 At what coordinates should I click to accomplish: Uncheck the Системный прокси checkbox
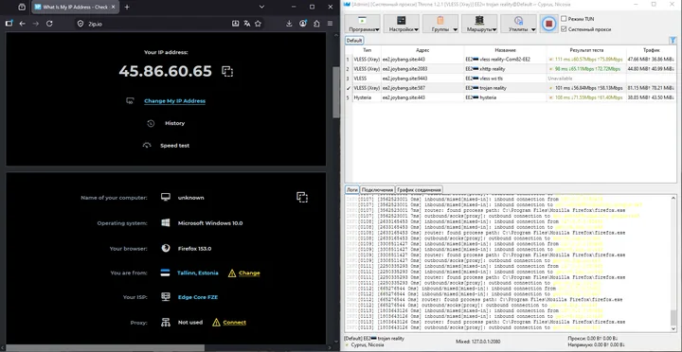pyautogui.click(x=565, y=29)
